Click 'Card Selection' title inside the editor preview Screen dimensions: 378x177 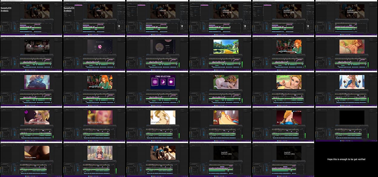(163, 77)
